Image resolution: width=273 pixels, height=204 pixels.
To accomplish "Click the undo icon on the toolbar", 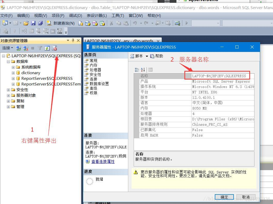I will [135, 23].
